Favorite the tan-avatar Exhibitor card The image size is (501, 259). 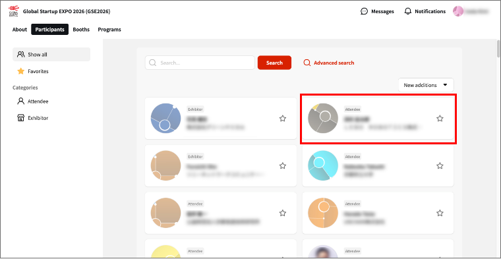click(x=282, y=166)
